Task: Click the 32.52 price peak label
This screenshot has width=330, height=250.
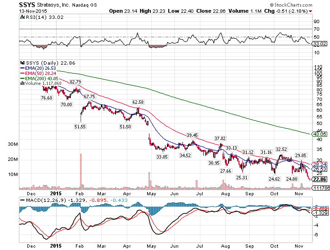Action: 281,150
